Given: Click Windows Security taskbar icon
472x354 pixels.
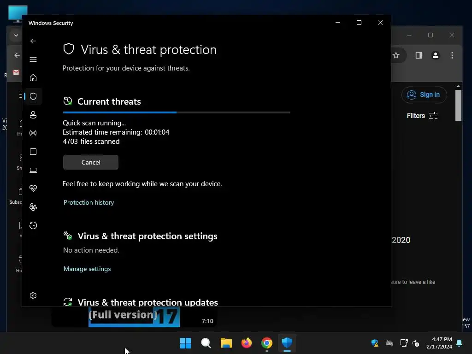Looking at the screenshot, I should [287, 343].
